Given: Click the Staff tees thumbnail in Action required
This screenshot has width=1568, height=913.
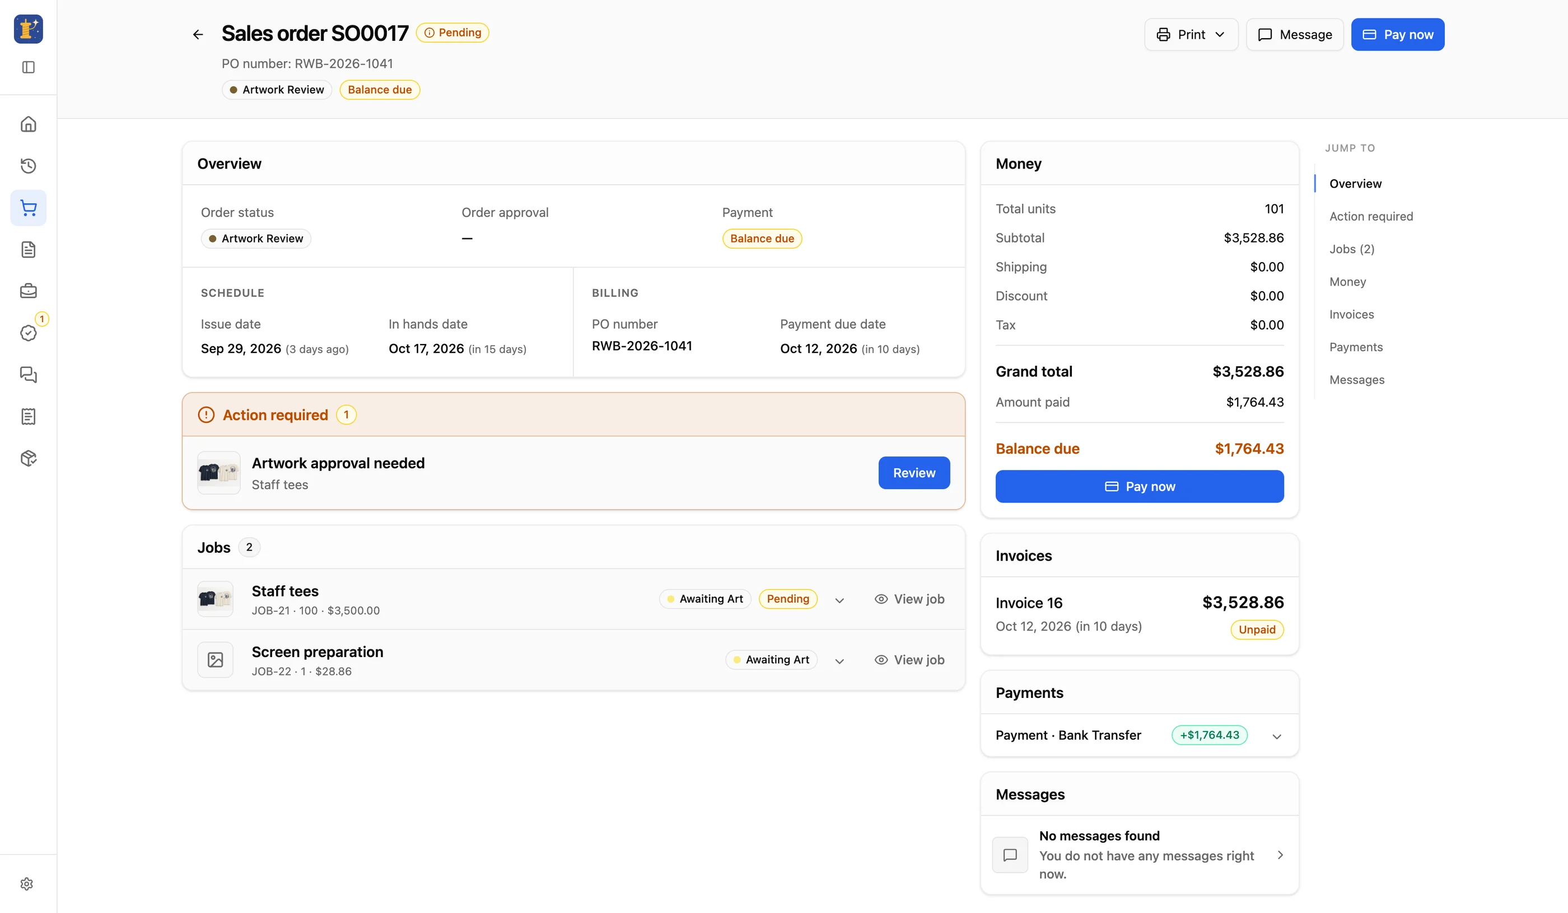Looking at the screenshot, I should click(218, 472).
